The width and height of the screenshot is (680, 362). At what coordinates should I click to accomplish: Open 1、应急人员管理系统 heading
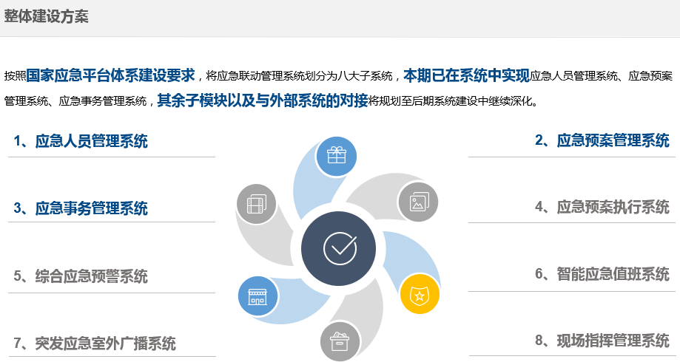(81, 141)
